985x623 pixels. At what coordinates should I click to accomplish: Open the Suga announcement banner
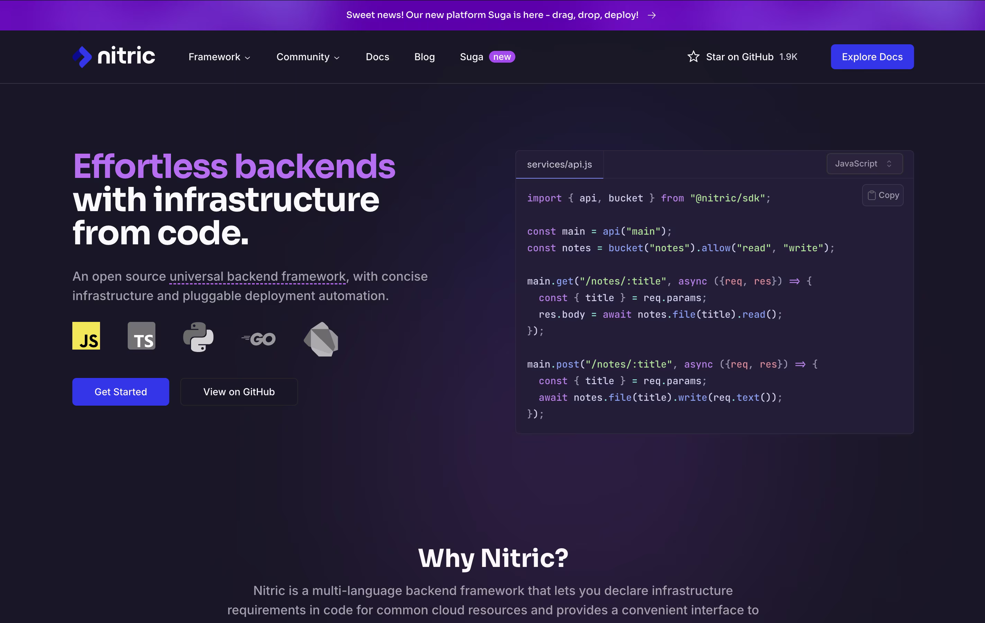click(x=492, y=15)
